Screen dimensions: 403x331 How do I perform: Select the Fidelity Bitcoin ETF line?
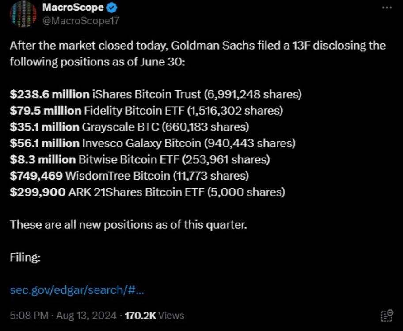[147, 111]
